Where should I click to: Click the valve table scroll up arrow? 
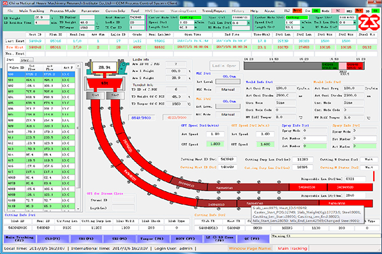point(78,66)
